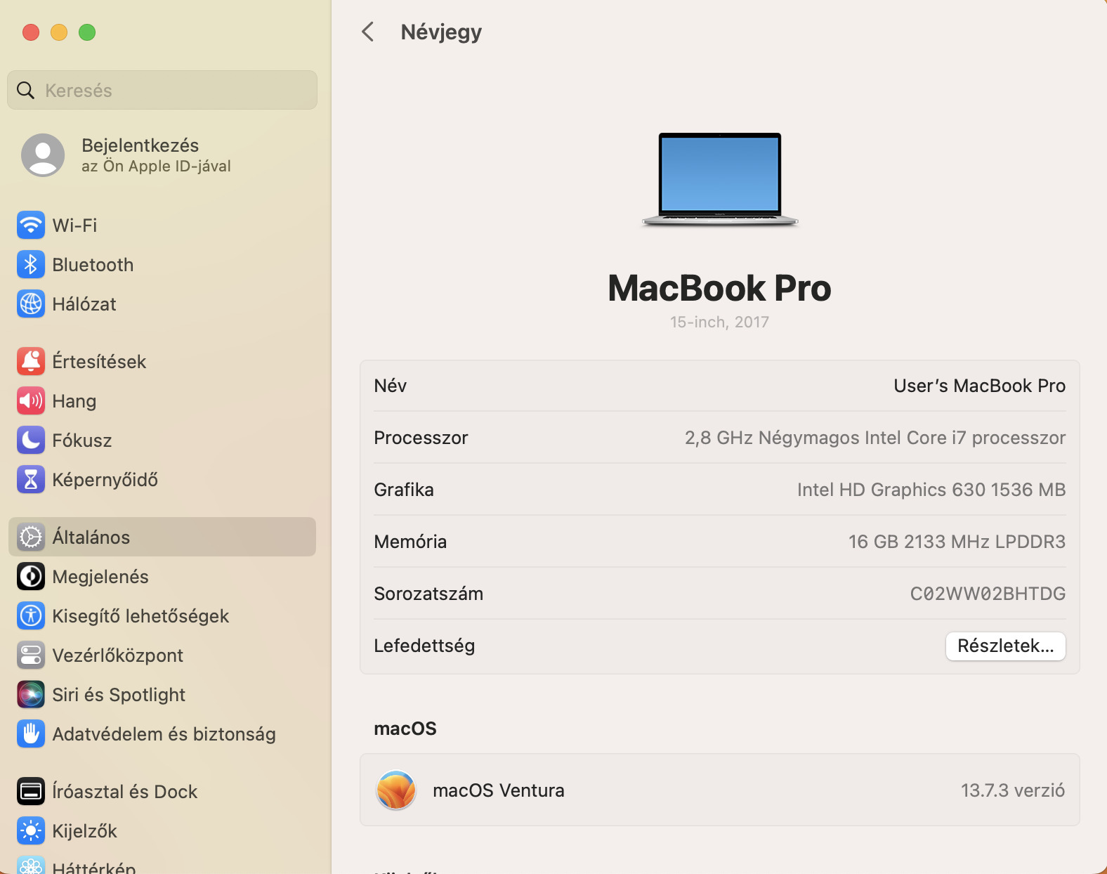
Task: Close the window with red button
Action: click(31, 32)
